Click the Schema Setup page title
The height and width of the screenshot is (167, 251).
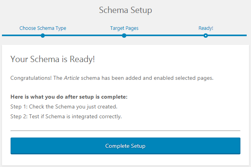click(x=125, y=10)
